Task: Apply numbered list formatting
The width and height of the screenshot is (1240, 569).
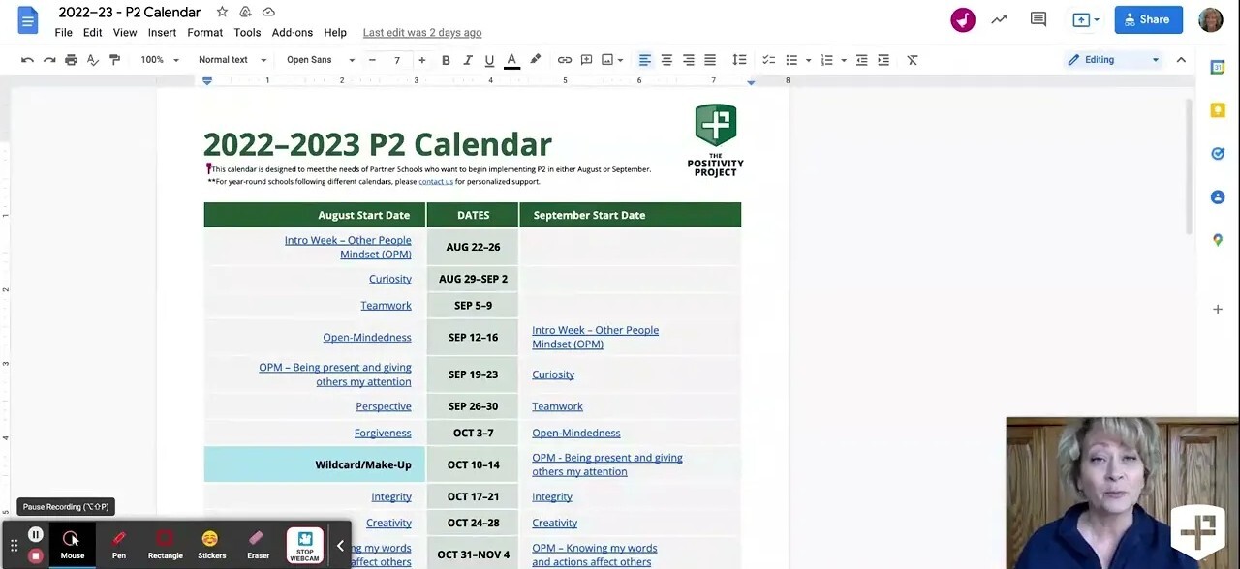Action: [x=827, y=60]
